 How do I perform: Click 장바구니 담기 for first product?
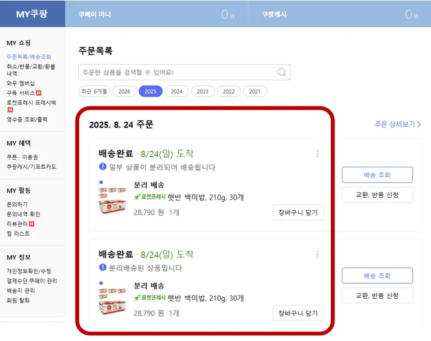298,212
